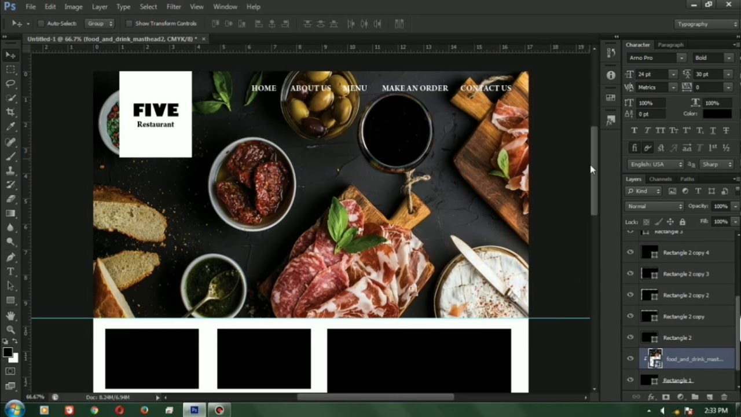Click Add layer style fx icon
Viewport: 741px width, 417px height.
[x=651, y=397]
